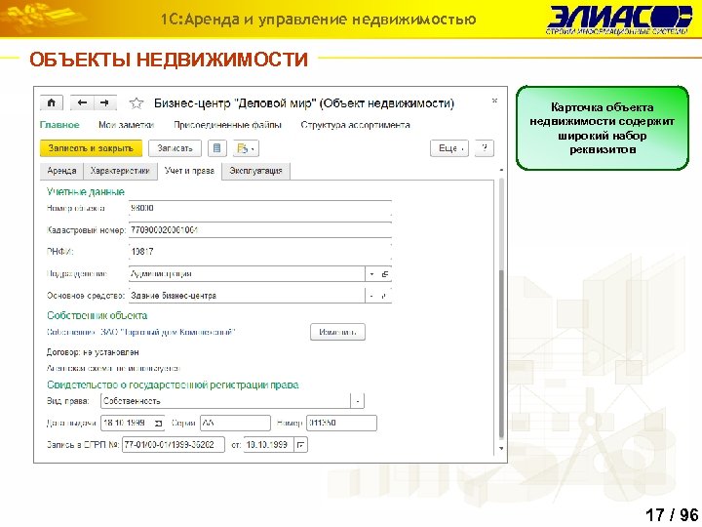702x527 pixels.
Task: Click the Собственник объекта heading
Action: tap(97, 315)
